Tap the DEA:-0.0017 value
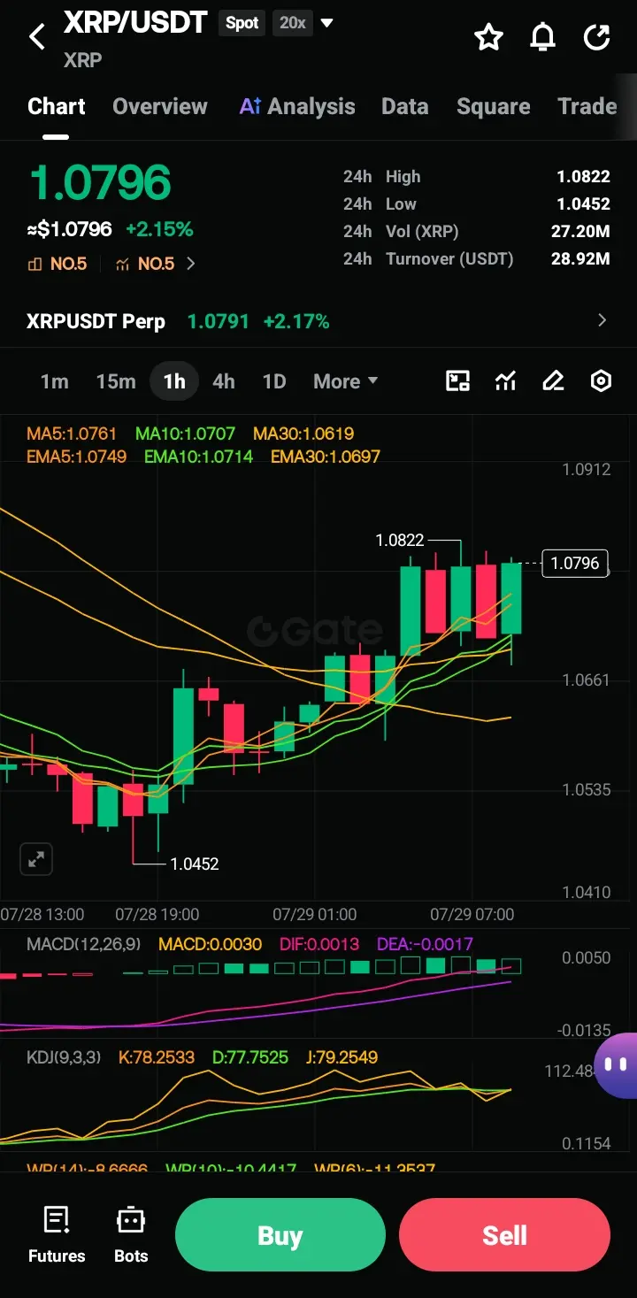This screenshot has height=1298, width=637. pyautogui.click(x=425, y=944)
